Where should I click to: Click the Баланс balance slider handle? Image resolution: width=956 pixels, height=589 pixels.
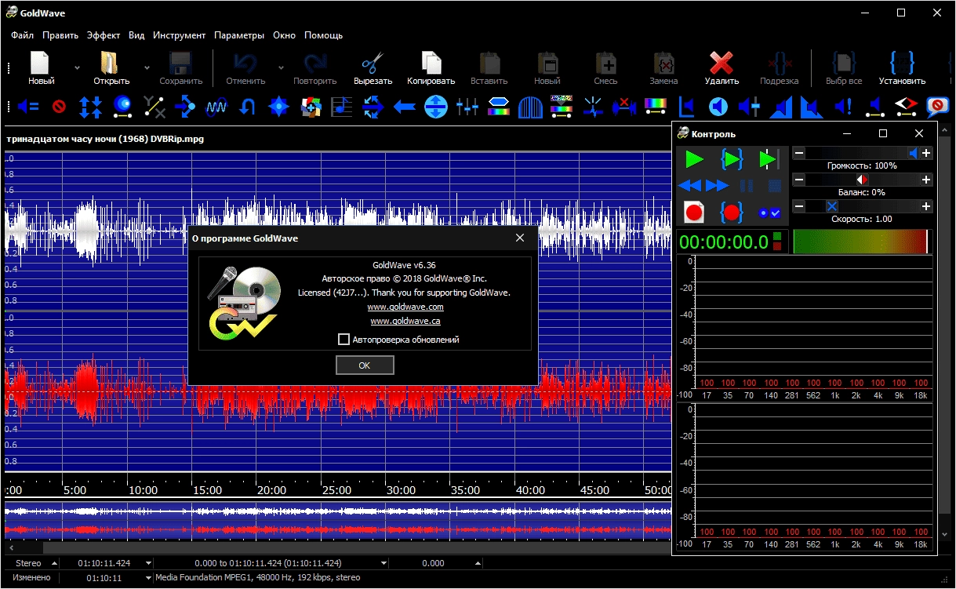862,180
